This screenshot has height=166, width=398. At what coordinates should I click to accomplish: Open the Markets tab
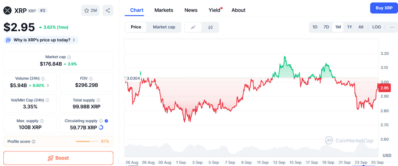164,10
